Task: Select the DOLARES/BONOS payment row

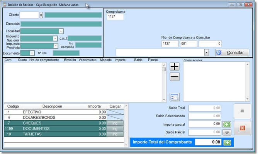Action: [64, 118]
